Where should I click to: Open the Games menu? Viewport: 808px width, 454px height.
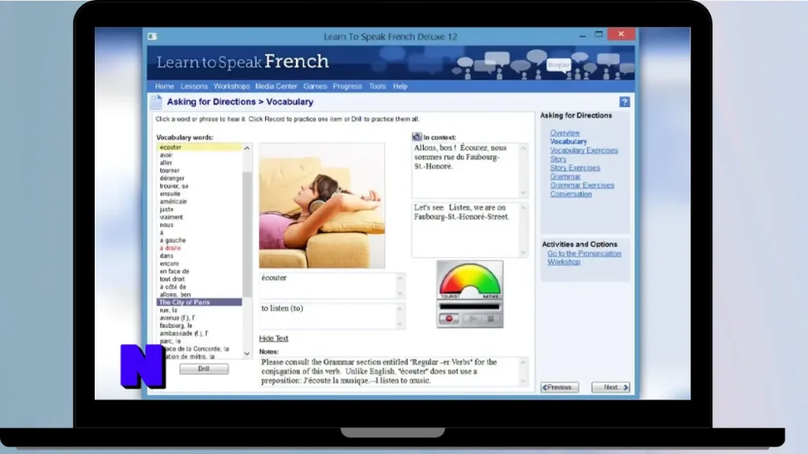click(x=315, y=87)
